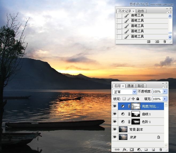Viewport: 176px width, 153px height.
Task: Switch to the 通道 tab
Action: (130, 86)
